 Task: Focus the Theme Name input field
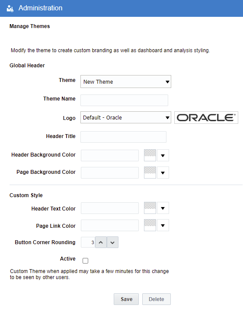(124, 100)
